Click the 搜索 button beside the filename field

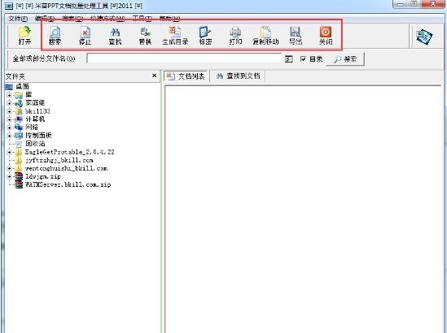[x=345, y=59]
